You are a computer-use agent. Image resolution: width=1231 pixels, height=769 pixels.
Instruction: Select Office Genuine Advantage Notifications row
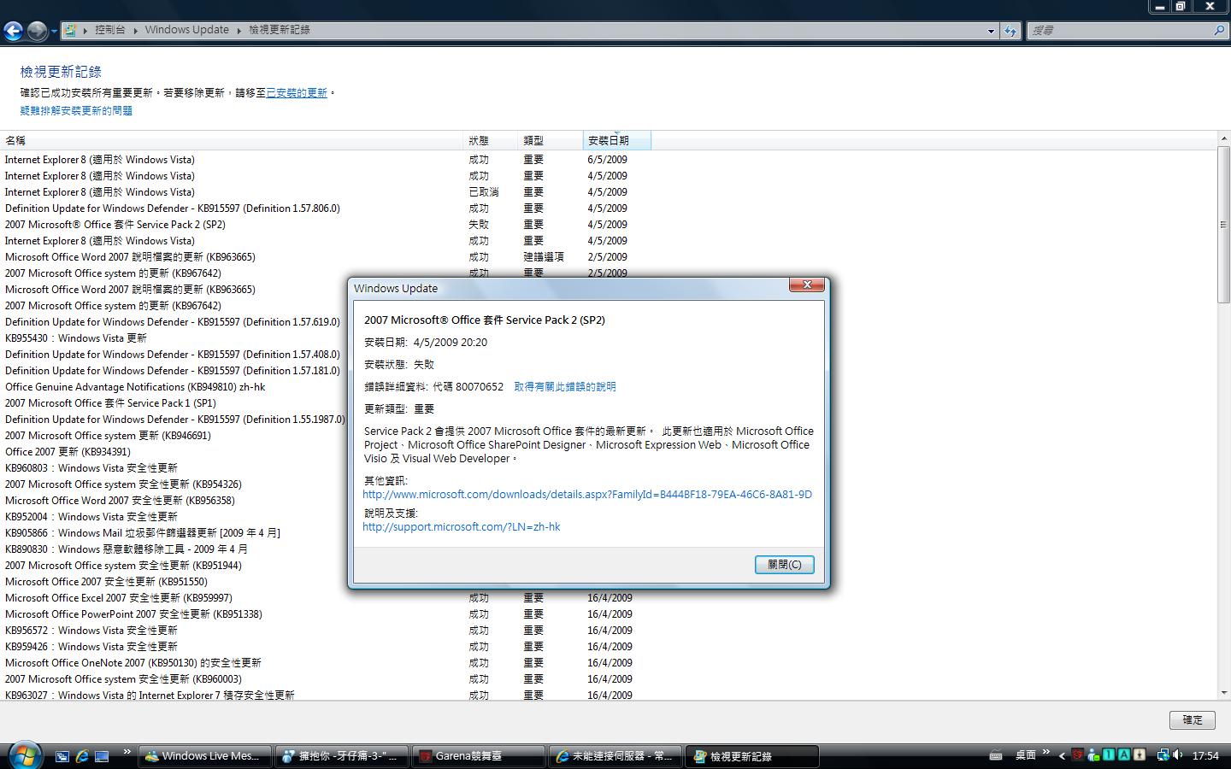click(135, 387)
